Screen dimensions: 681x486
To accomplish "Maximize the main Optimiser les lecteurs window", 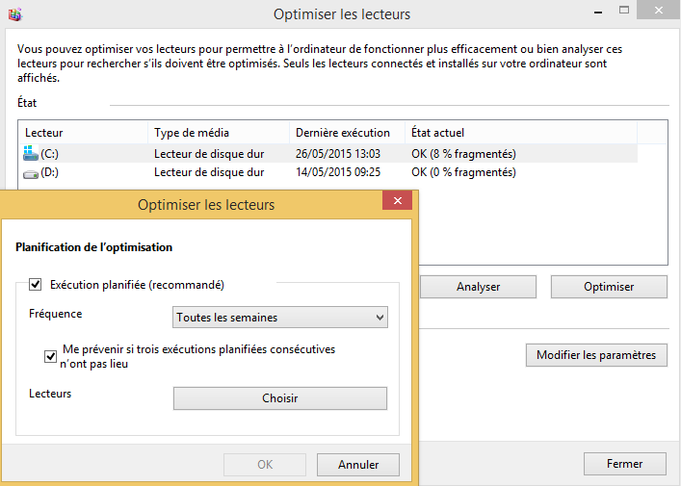I will [623, 11].
